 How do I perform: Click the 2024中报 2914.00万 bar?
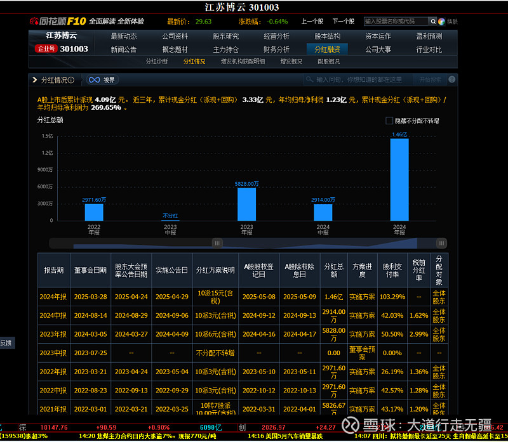(x=323, y=212)
